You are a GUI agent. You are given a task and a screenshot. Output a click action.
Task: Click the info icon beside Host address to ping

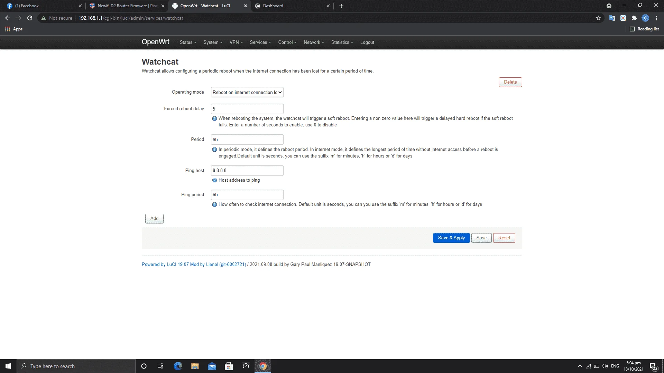[214, 180]
